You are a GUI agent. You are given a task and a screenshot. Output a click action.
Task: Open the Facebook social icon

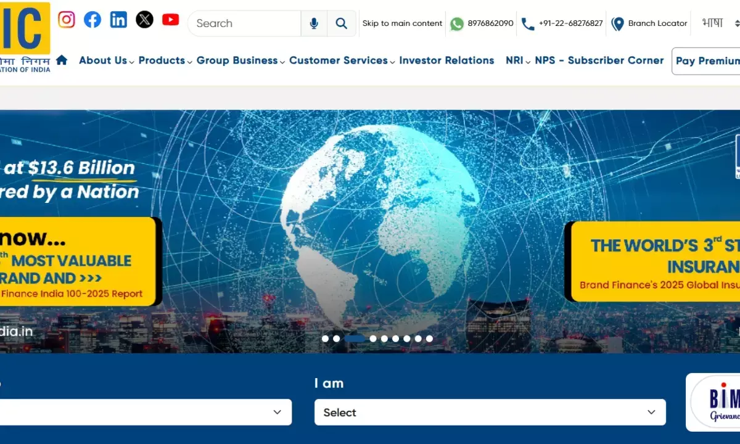[x=92, y=20]
